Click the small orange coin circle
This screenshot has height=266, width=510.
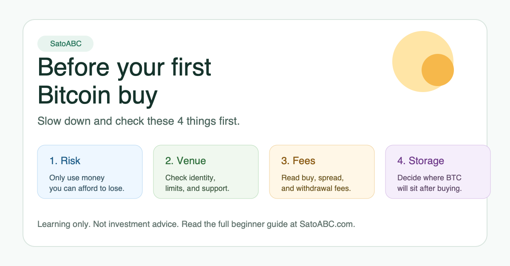tap(438, 70)
